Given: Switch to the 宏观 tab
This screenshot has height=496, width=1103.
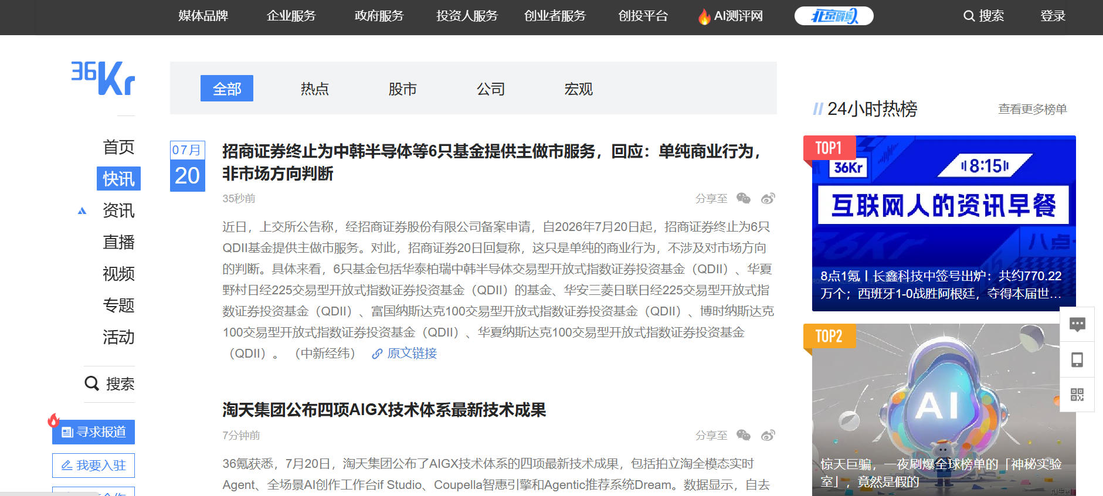Looking at the screenshot, I should coord(579,89).
